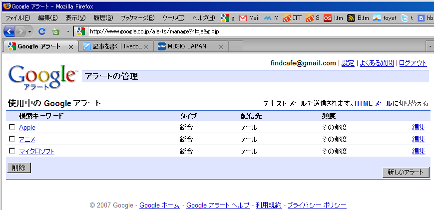
Task: Open a new tab with the empty tab button
Action: 236,46
